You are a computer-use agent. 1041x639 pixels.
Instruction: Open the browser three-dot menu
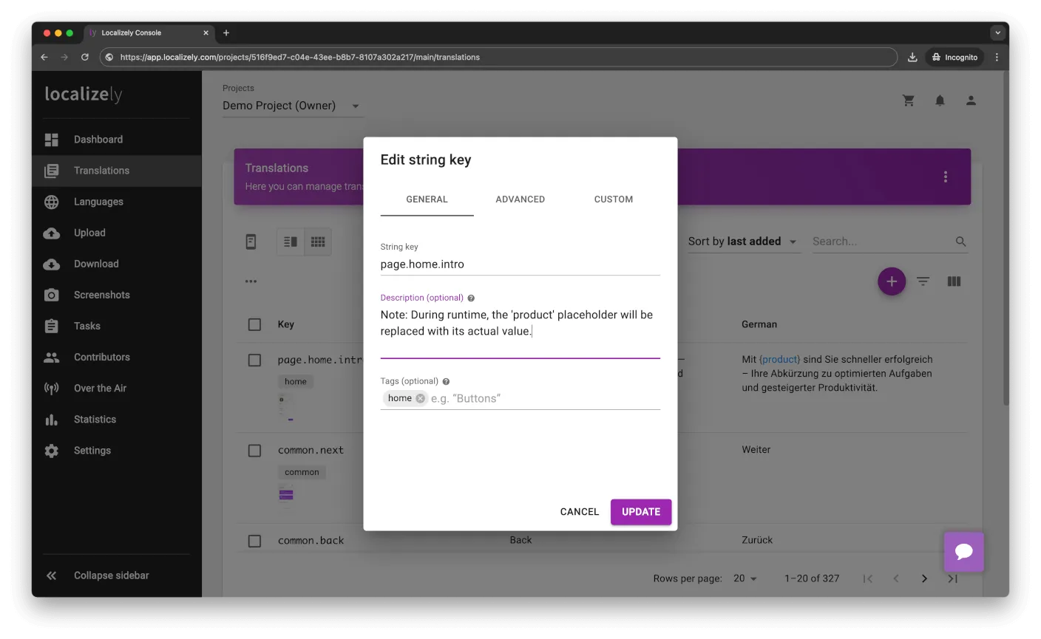pyautogui.click(x=997, y=57)
